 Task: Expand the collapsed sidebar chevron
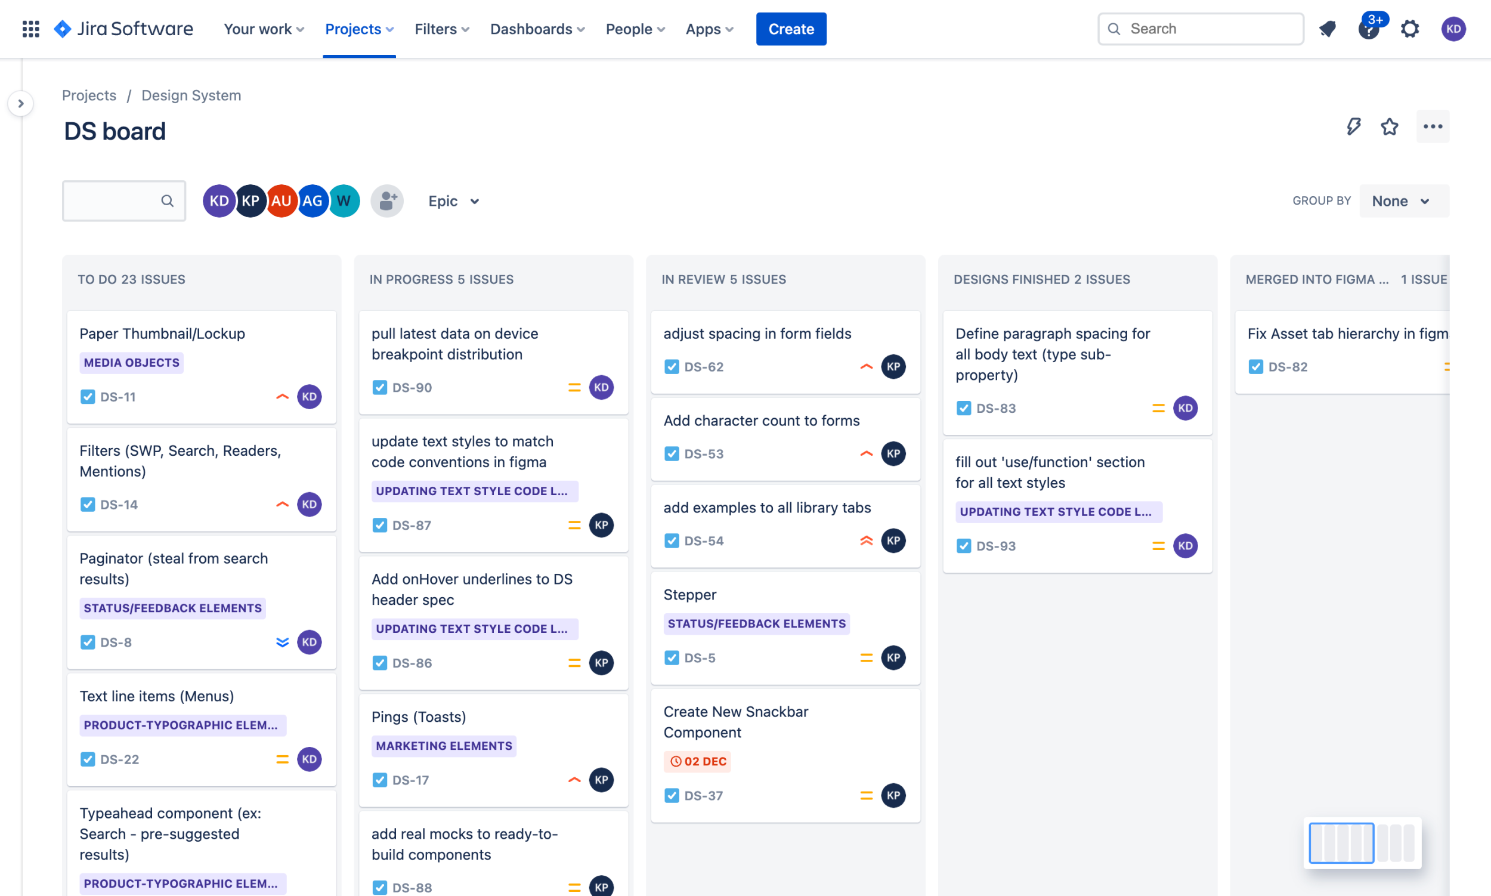[20, 104]
